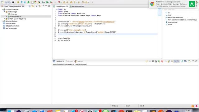Click the red status icon in status bar

click(x=197, y=106)
